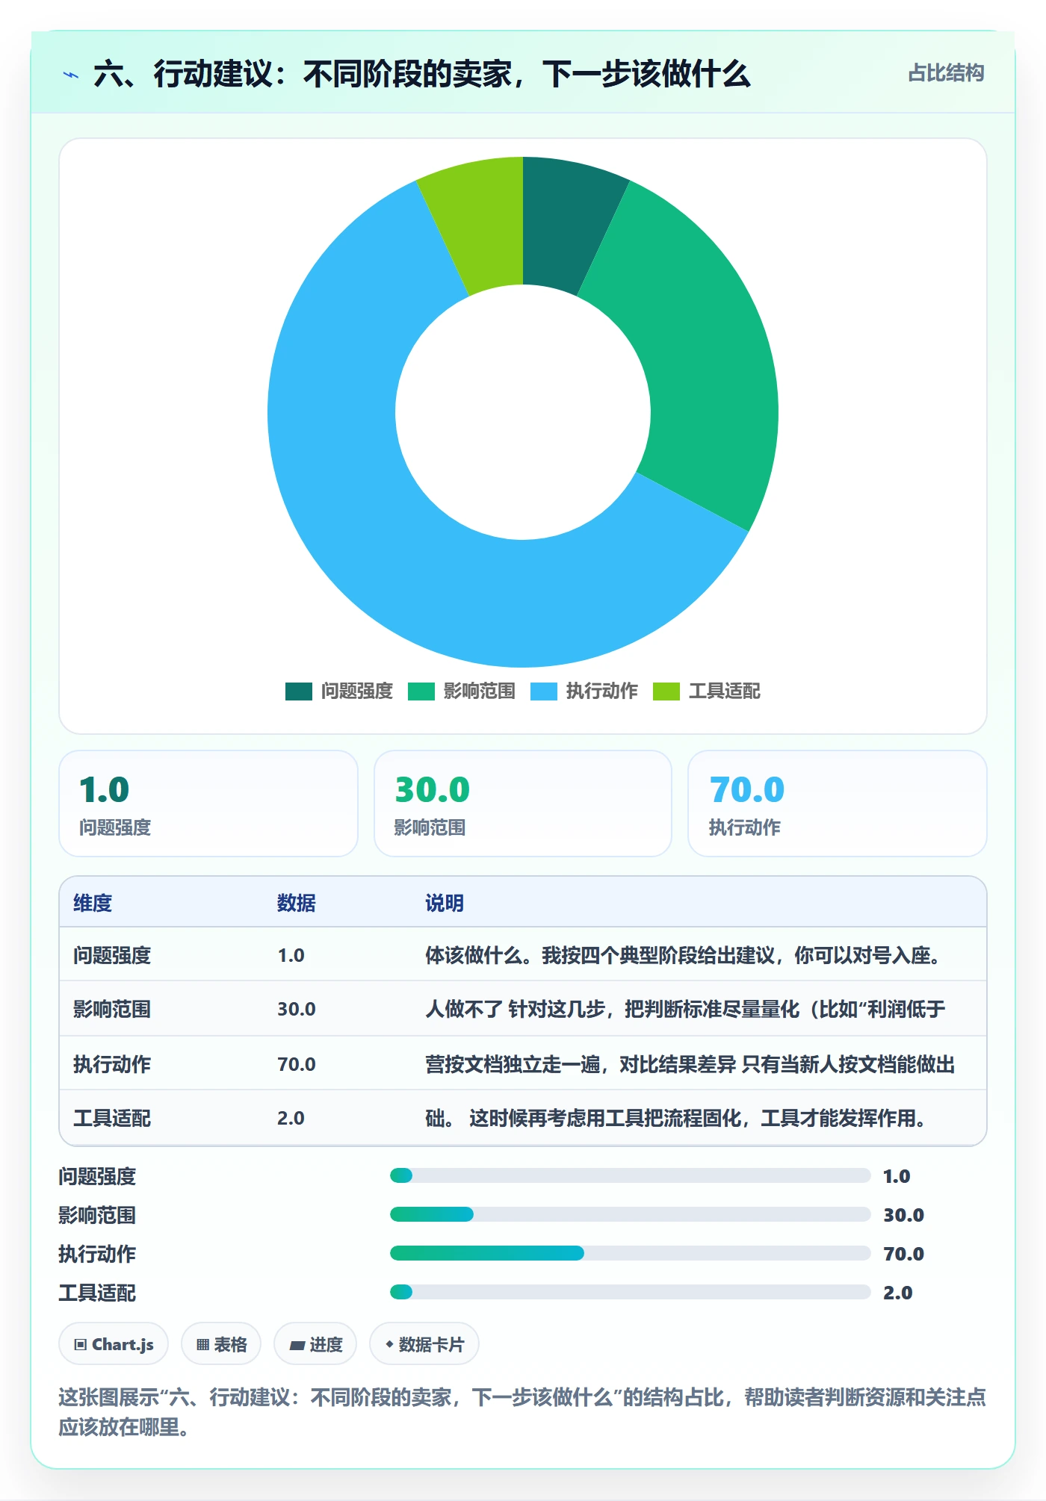Click the 30.0 value in the table
This screenshot has width=1046, height=1501.
297,1009
